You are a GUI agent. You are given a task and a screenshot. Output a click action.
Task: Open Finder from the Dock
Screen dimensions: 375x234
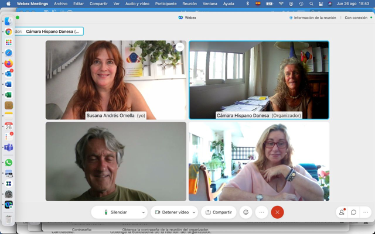9,21
